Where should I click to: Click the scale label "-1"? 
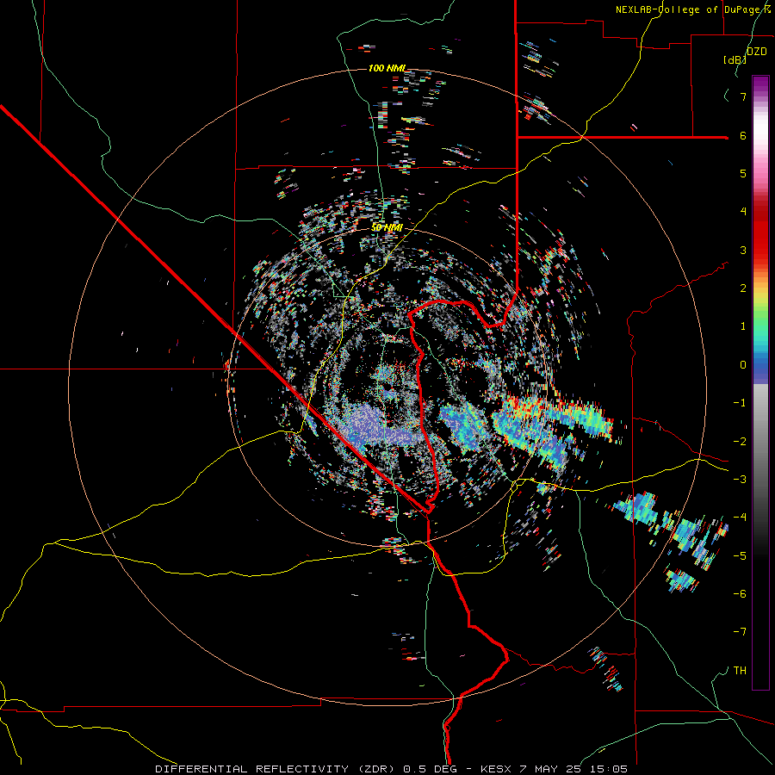tap(740, 403)
